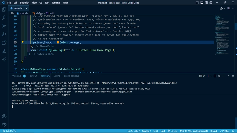Open the Explorer view in activity bar
Viewport: 237px width, 133px height.
tap(4, 9)
